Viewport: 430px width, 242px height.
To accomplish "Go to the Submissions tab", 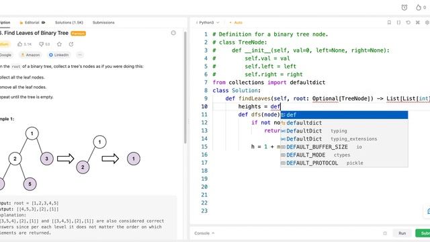I will tap(103, 22).
